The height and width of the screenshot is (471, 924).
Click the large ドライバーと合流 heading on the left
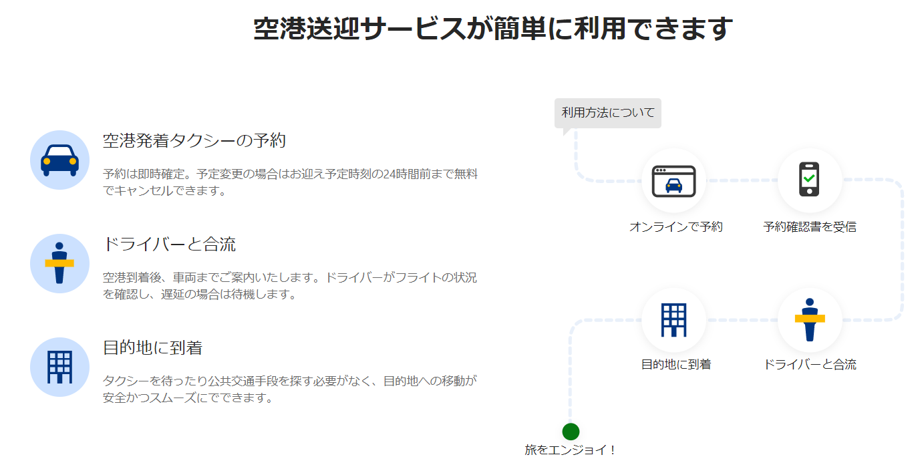[x=169, y=245]
